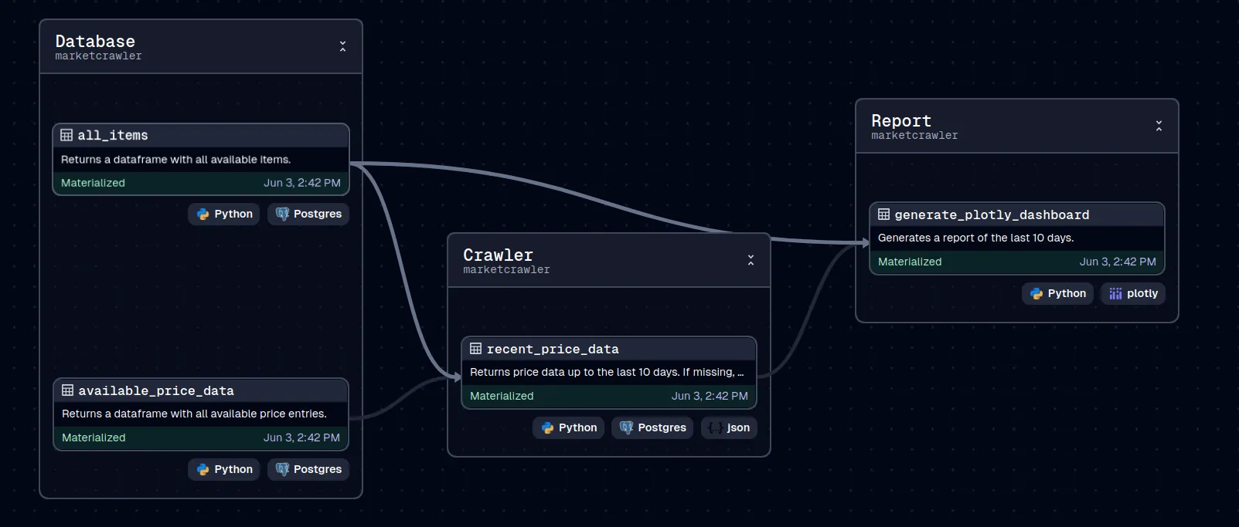Image resolution: width=1239 pixels, height=527 pixels.
Task: Click the Postgres tag under recent_price_data
Action: [x=653, y=427]
